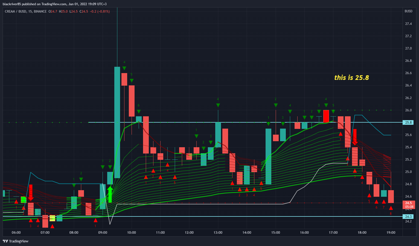Click the change value -0.2 (-0.81%)

point(100,11)
